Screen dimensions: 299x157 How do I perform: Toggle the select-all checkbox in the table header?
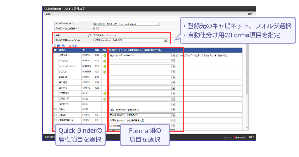tap(56, 50)
